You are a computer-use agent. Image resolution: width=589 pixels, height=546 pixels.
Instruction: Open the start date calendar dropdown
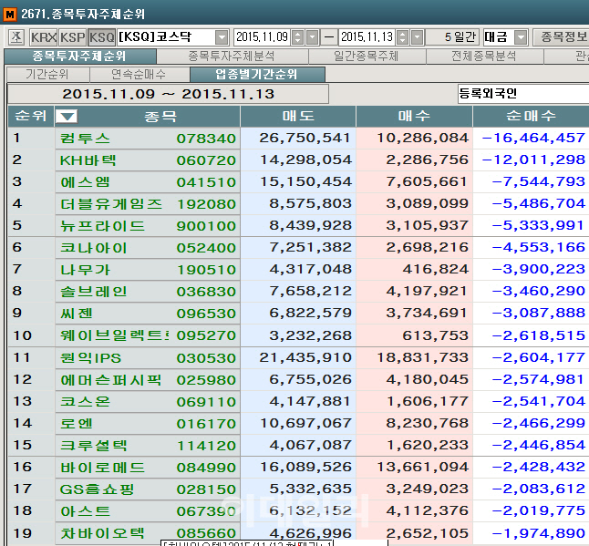313,37
